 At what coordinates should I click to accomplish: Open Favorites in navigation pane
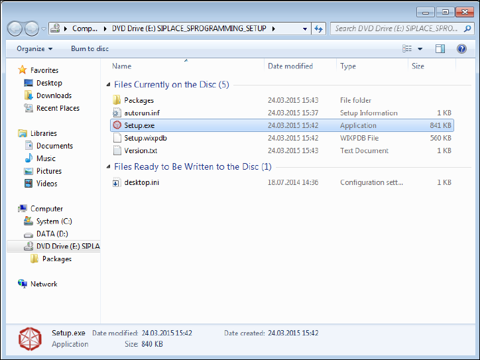[x=44, y=70]
